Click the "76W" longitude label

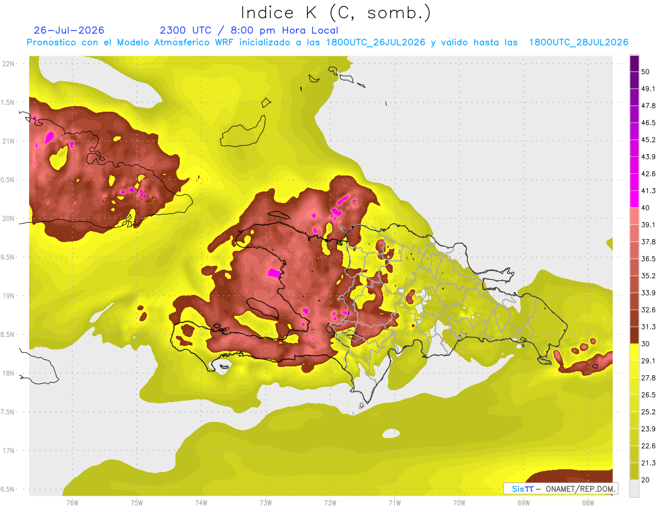point(72,502)
